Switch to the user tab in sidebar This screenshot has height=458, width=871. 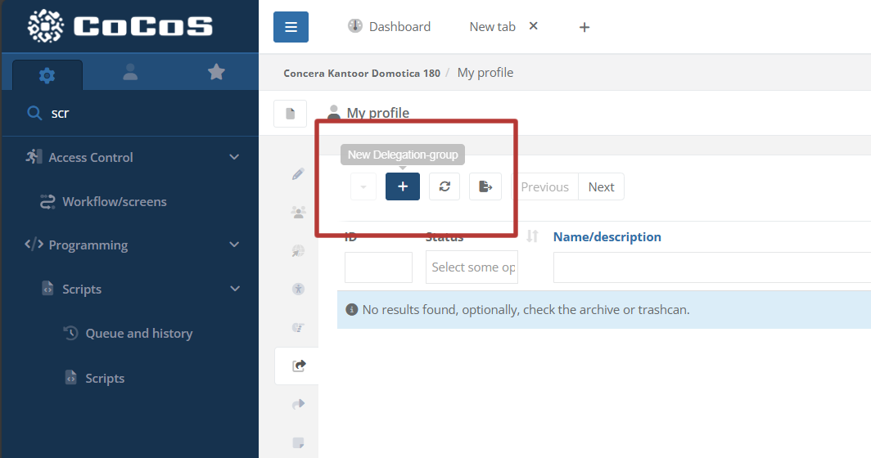pyautogui.click(x=130, y=73)
